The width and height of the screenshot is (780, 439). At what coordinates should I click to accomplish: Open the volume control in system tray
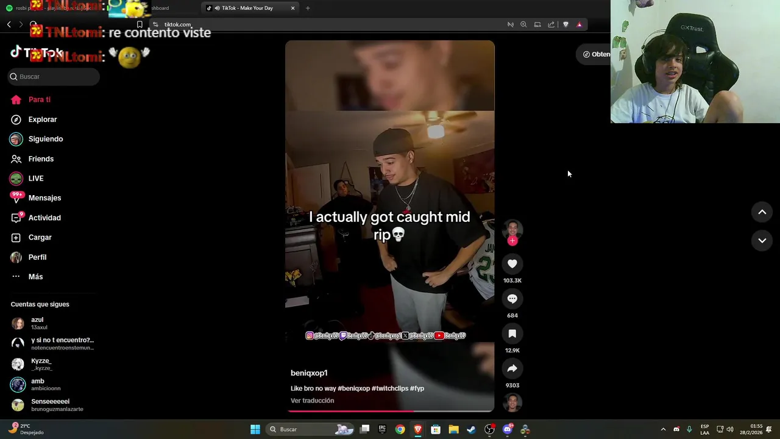click(730, 429)
